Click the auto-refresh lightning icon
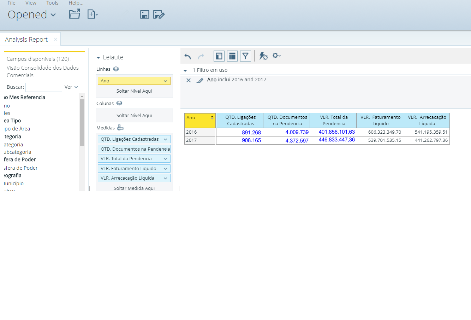The image size is (471, 320). click(263, 56)
